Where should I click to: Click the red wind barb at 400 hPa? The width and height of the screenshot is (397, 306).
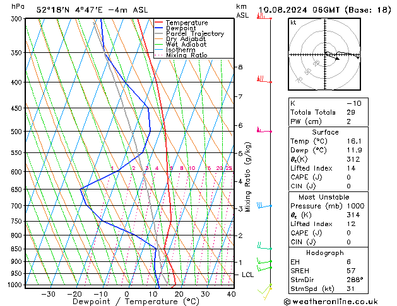(x=264, y=79)
